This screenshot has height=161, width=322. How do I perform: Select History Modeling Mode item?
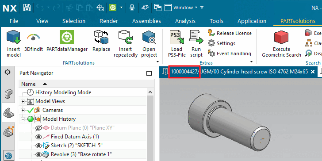pos(63,92)
